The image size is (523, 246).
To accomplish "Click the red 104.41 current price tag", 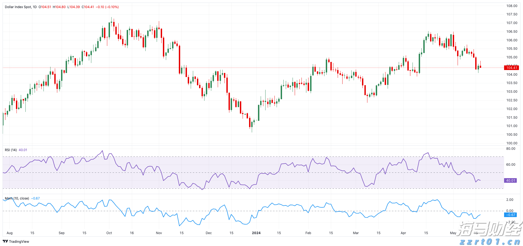I will click(x=511, y=68).
